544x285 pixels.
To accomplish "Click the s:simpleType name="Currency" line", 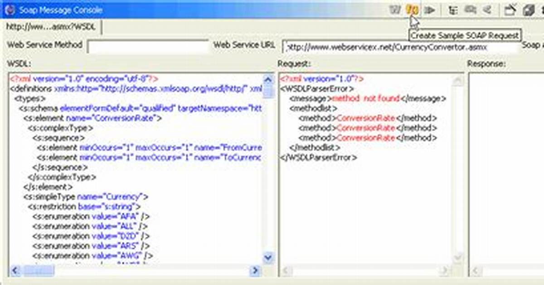I will click(86, 197).
